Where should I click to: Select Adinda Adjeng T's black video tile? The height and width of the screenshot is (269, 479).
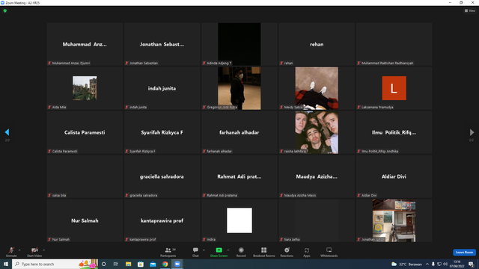(239, 44)
